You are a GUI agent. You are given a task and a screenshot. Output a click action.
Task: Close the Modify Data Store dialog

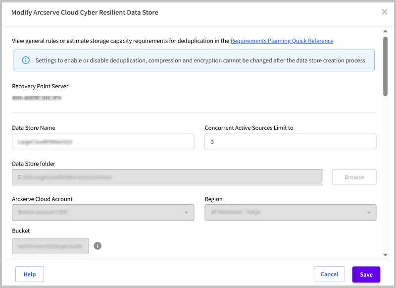click(385, 12)
